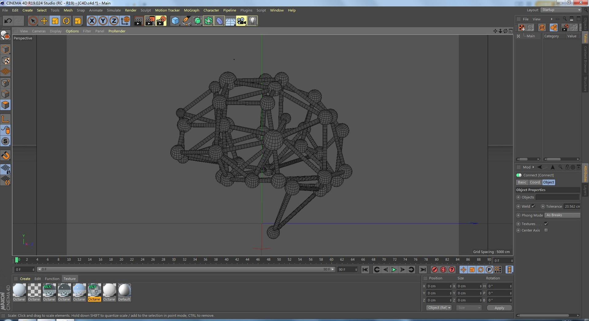Toggle the Textures checkbox
This screenshot has height=321, width=589.
tap(546, 224)
